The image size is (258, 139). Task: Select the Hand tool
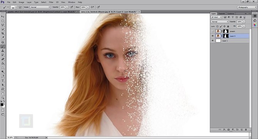3,94
